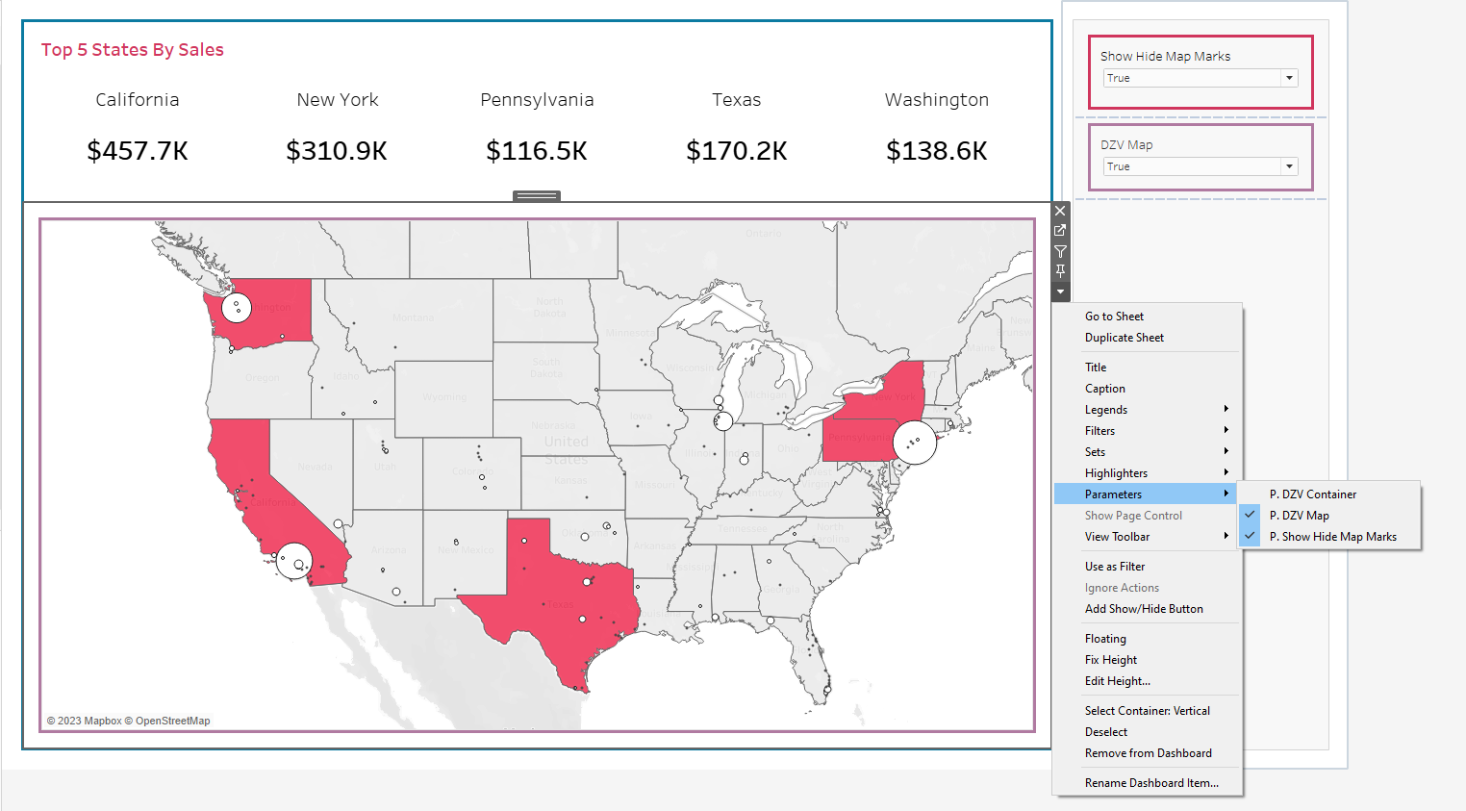
Task: Uncheck P. Show Hide Map Marks parameter
Action: (x=1332, y=537)
